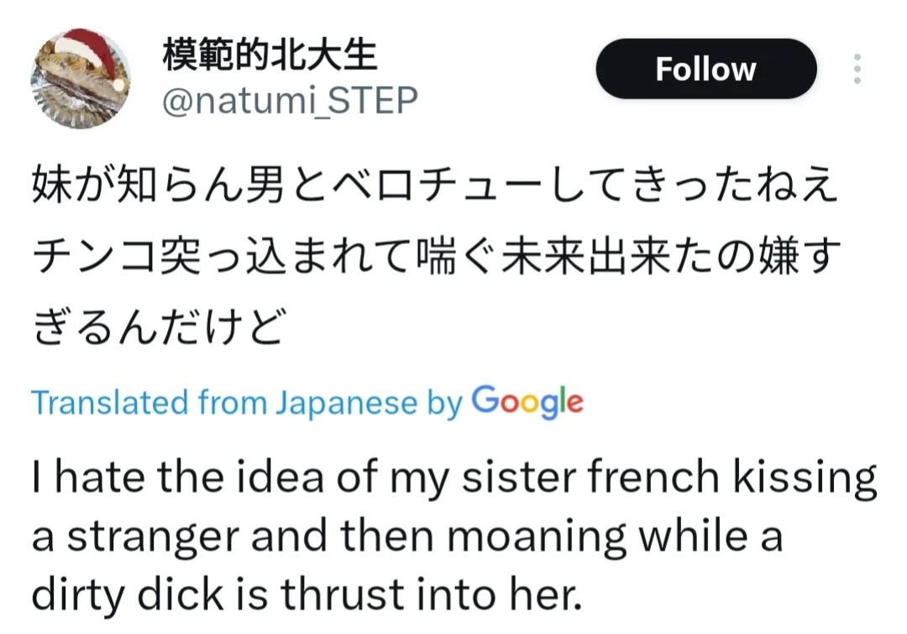Click the English line starting "I hate the idea"

point(453,479)
